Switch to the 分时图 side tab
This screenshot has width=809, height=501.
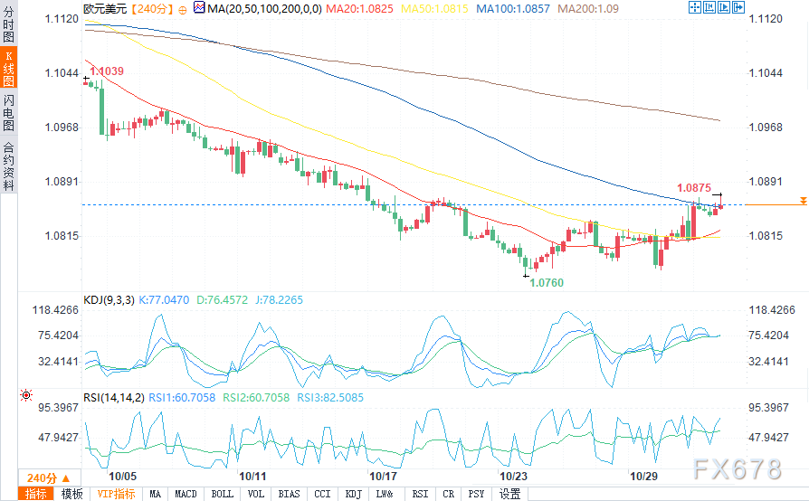click(8, 24)
